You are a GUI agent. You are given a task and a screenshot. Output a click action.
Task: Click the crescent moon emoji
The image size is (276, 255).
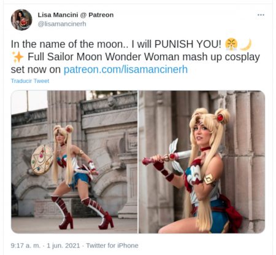point(245,44)
